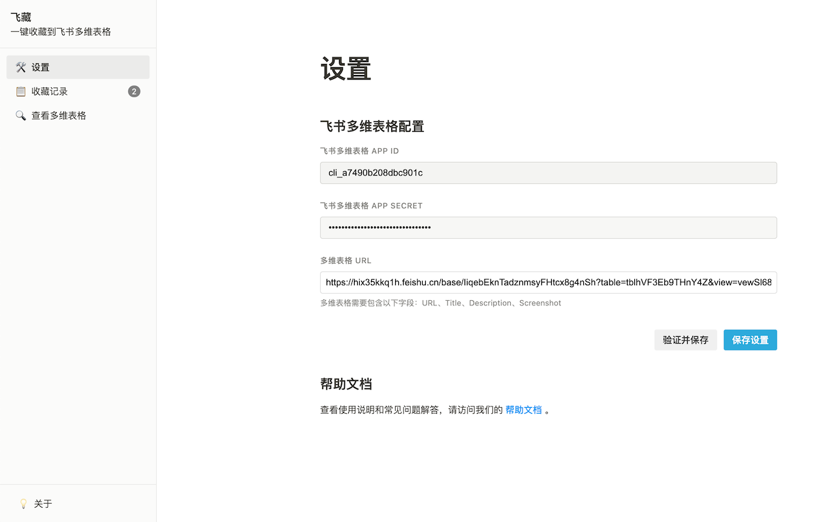836x522 pixels.
Task: Click the 飞书多维表格 APP ID label
Action: (x=359, y=151)
